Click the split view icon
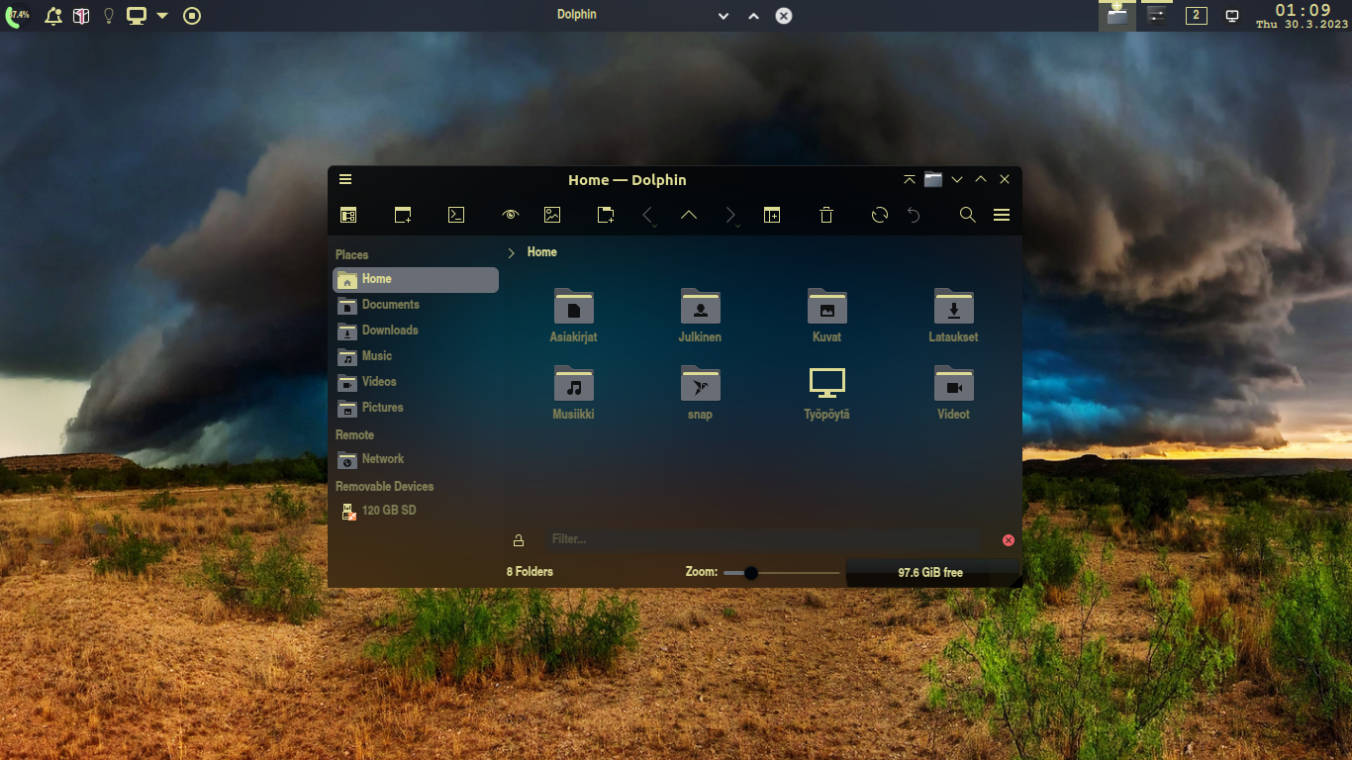The height and width of the screenshot is (760, 1352). pos(772,215)
